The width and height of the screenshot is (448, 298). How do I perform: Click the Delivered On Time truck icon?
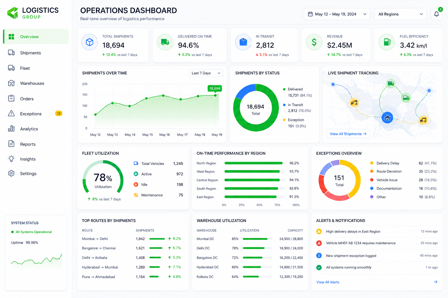165,42
